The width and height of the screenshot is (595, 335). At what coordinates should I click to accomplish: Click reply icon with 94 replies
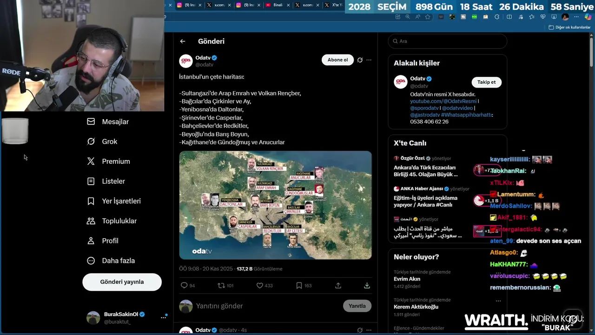(x=184, y=286)
